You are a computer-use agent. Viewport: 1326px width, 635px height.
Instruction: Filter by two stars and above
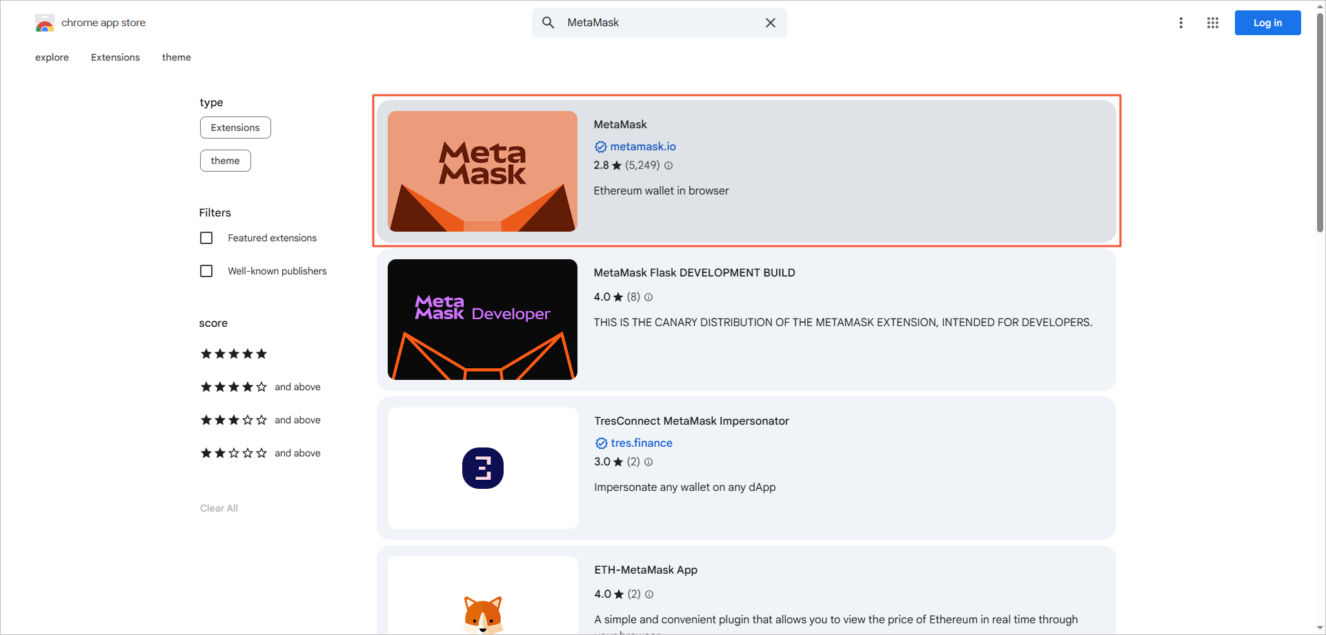(x=261, y=453)
